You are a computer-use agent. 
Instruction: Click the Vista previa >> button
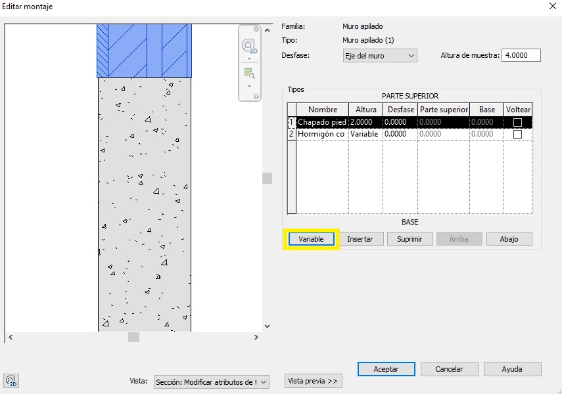point(314,381)
